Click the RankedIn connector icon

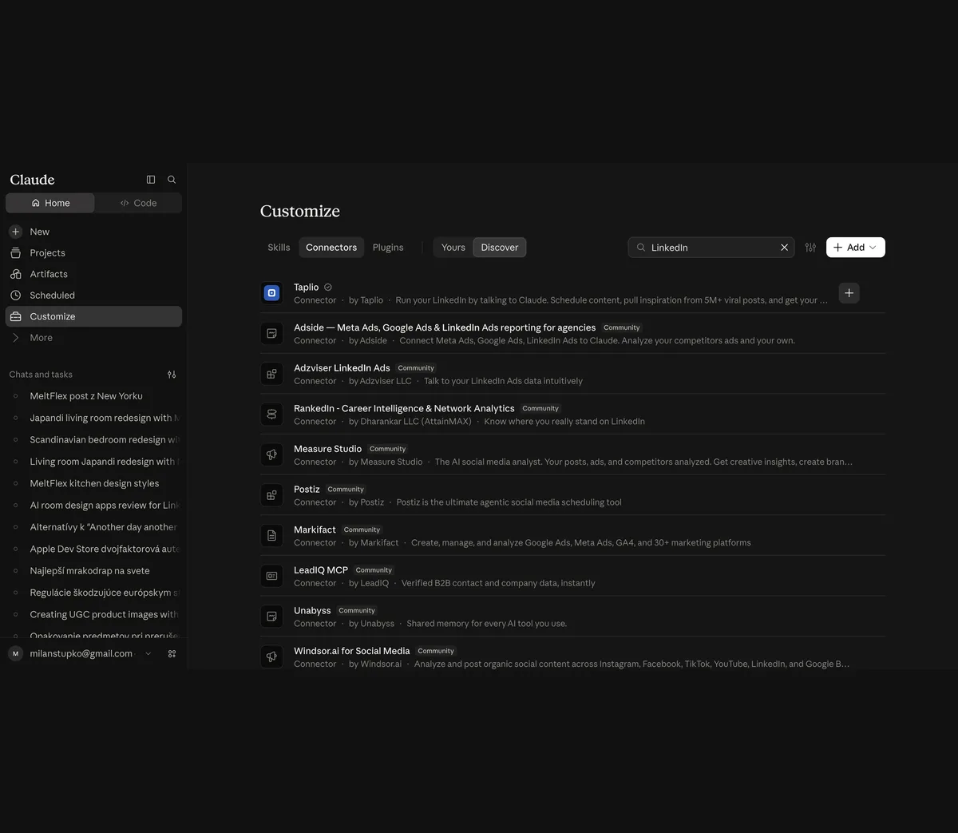point(271,415)
